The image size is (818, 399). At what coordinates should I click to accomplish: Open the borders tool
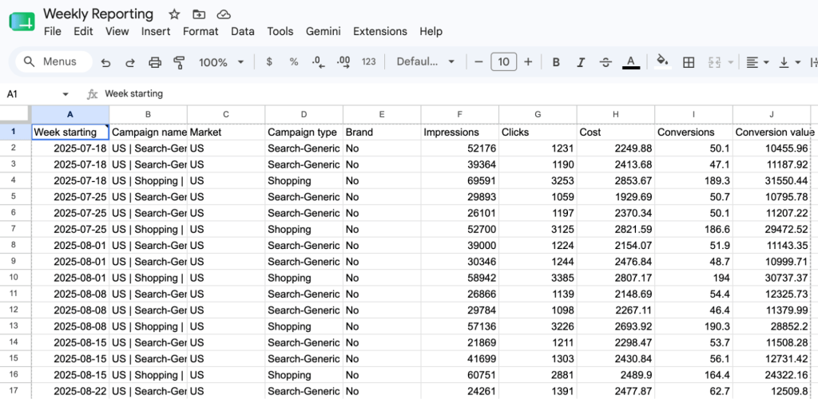[x=689, y=62]
